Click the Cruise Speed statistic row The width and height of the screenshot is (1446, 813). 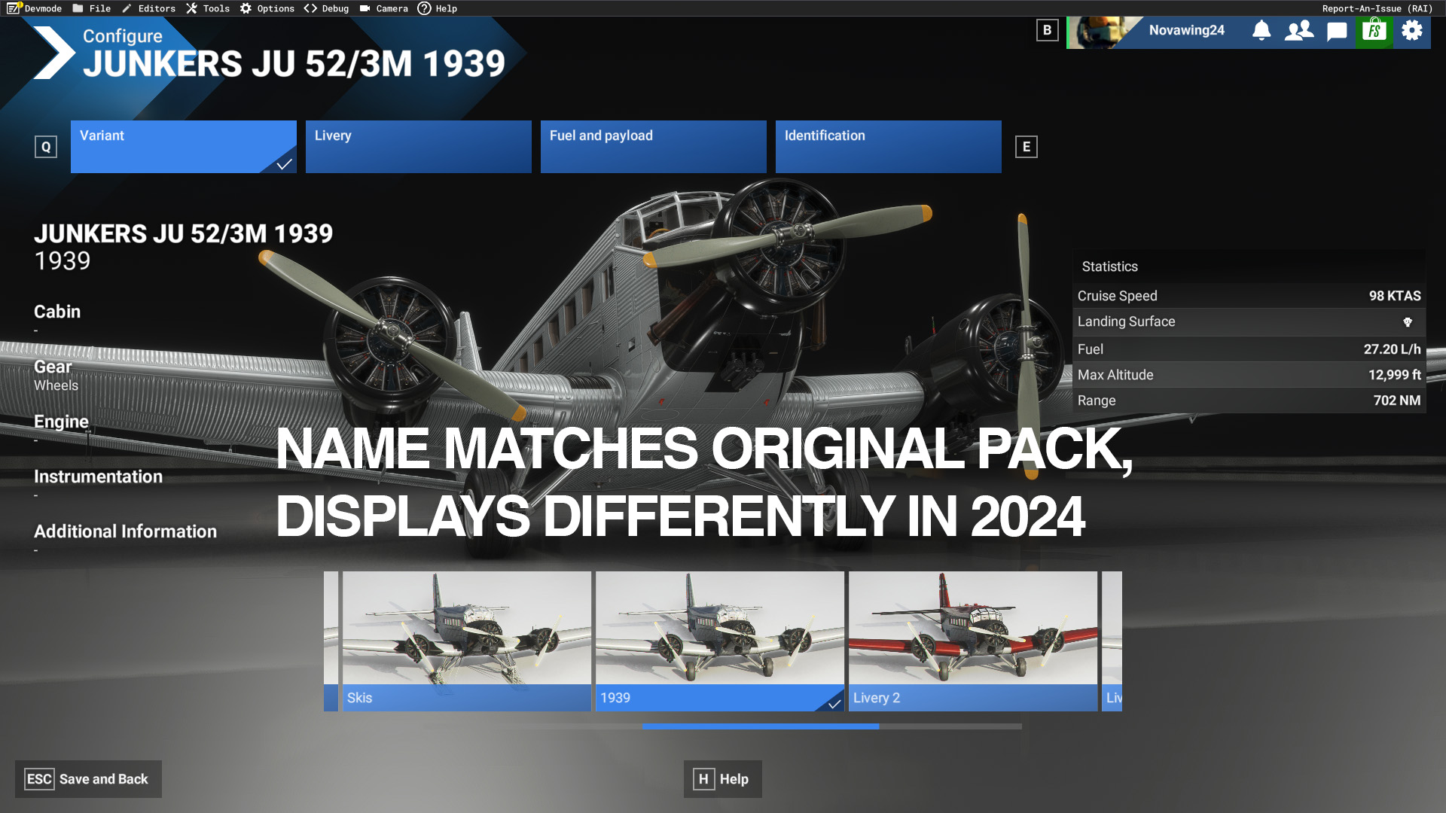click(1249, 296)
